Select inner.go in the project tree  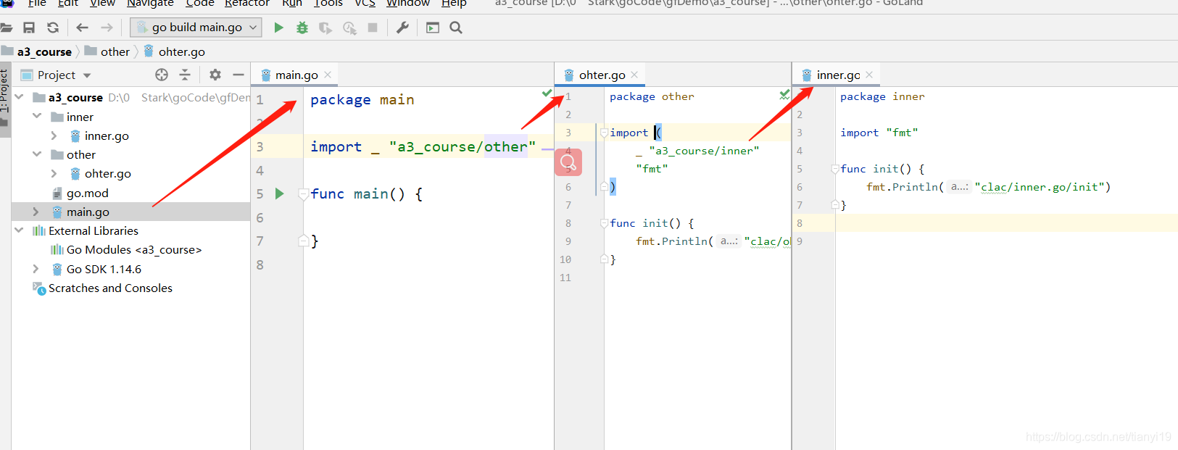click(x=107, y=136)
